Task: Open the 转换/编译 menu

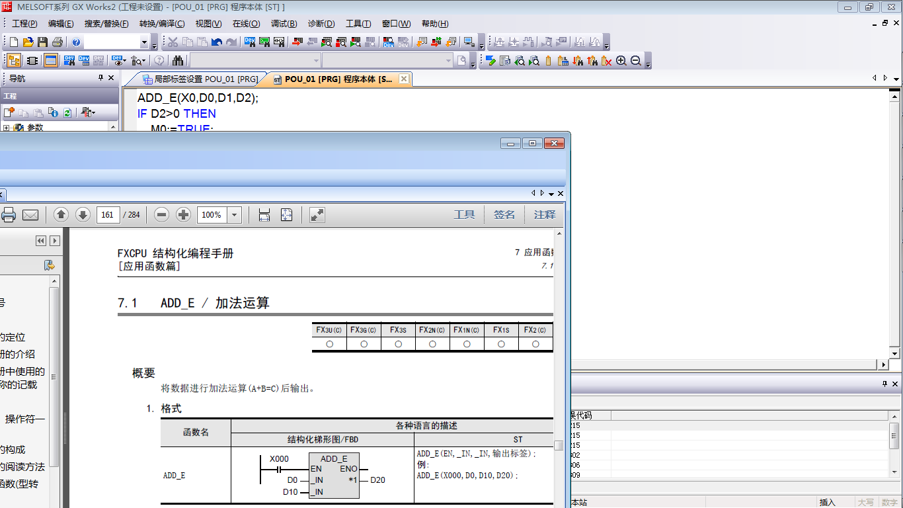Action: 162,24
